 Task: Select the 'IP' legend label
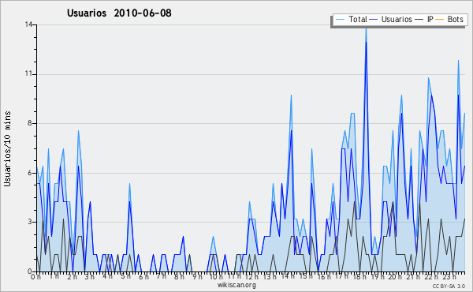coord(430,19)
